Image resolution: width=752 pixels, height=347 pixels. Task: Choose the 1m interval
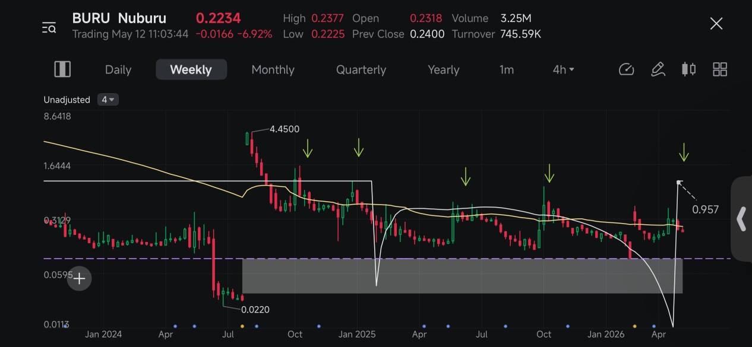pos(506,69)
